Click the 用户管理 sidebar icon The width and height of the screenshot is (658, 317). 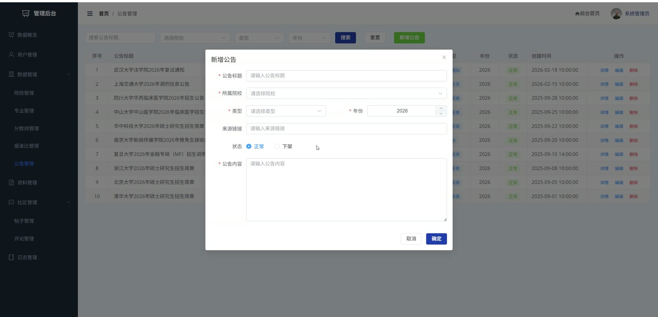(x=11, y=54)
